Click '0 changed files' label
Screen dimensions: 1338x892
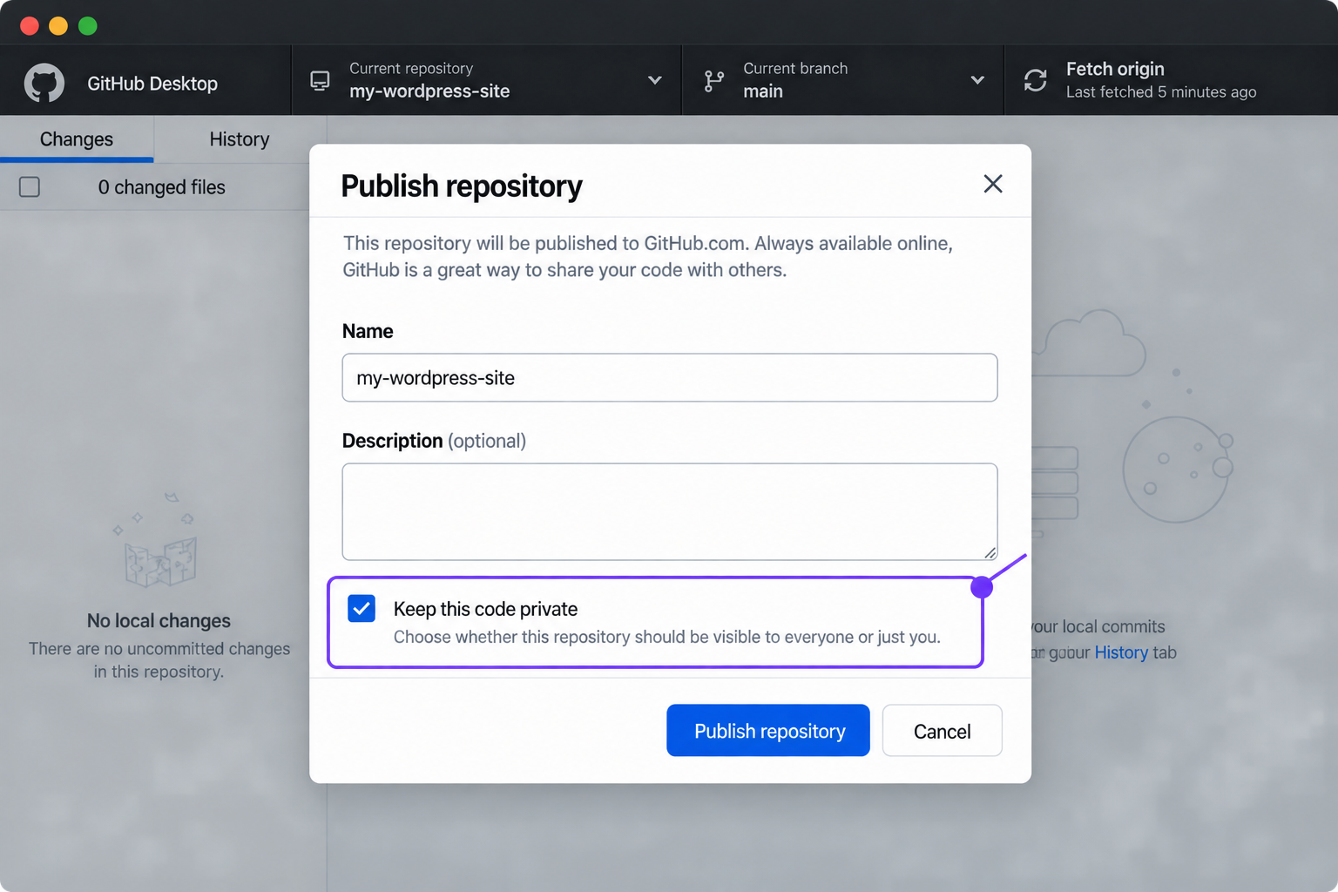162,187
